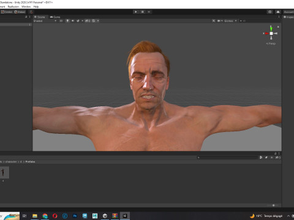Open the scene camera settings icon
This screenshot has height=220, width=294.
[219, 21]
